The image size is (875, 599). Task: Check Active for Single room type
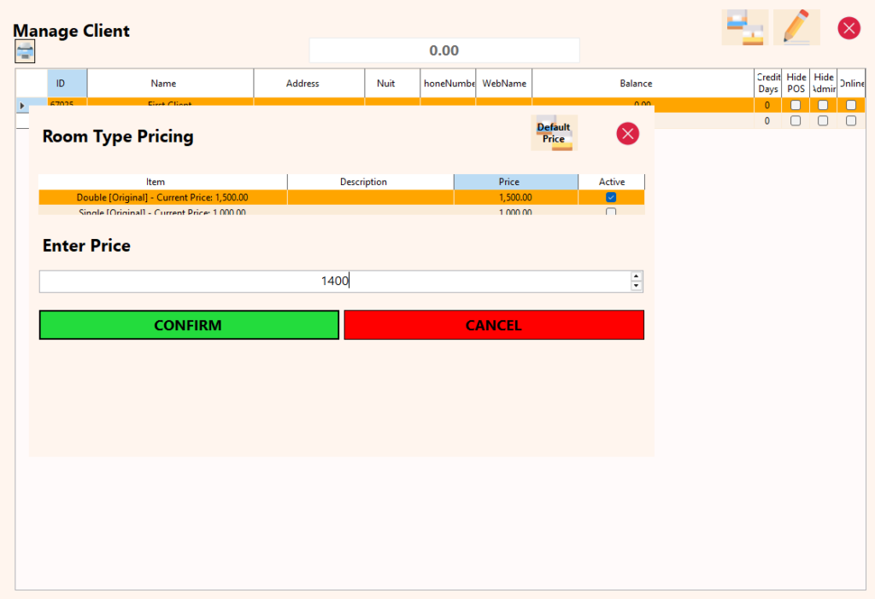pos(611,212)
